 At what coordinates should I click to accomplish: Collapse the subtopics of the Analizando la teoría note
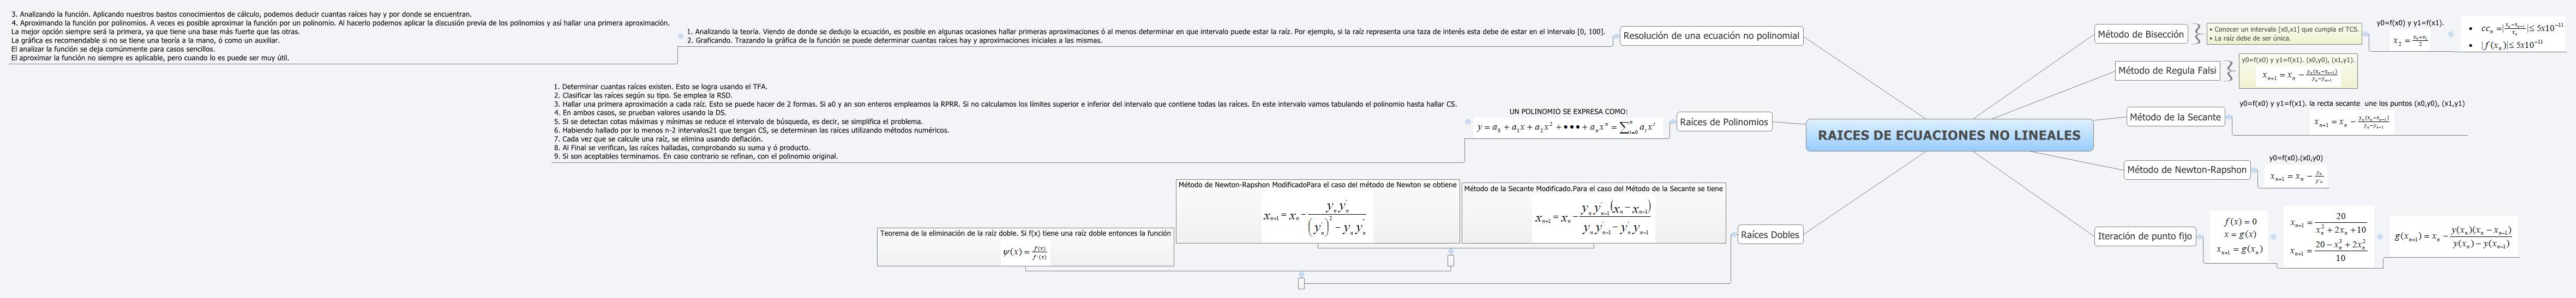(681, 36)
